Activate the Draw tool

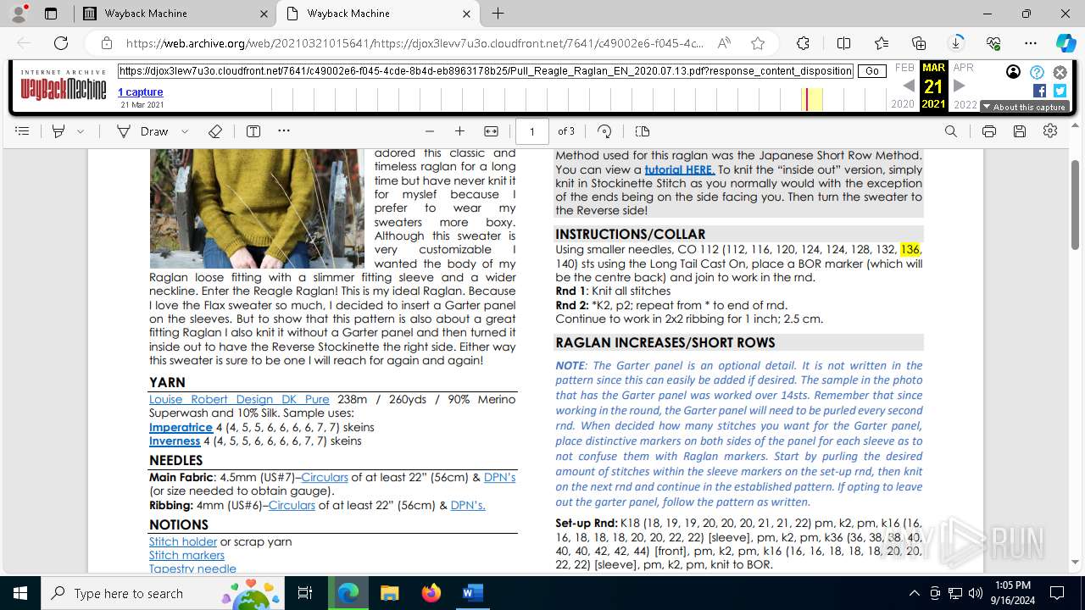click(142, 131)
